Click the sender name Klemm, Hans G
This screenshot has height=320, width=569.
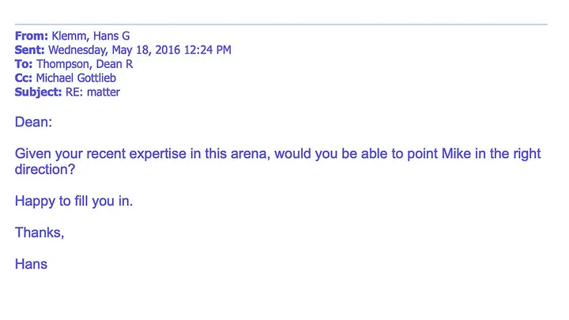click(92, 36)
